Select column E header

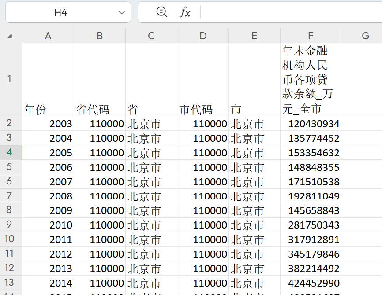[x=255, y=36]
